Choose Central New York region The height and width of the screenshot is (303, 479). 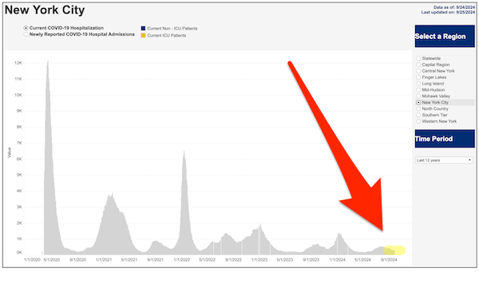pyautogui.click(x=418, y=71)
